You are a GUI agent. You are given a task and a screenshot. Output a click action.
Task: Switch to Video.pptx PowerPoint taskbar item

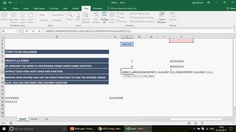pos(82,129)
